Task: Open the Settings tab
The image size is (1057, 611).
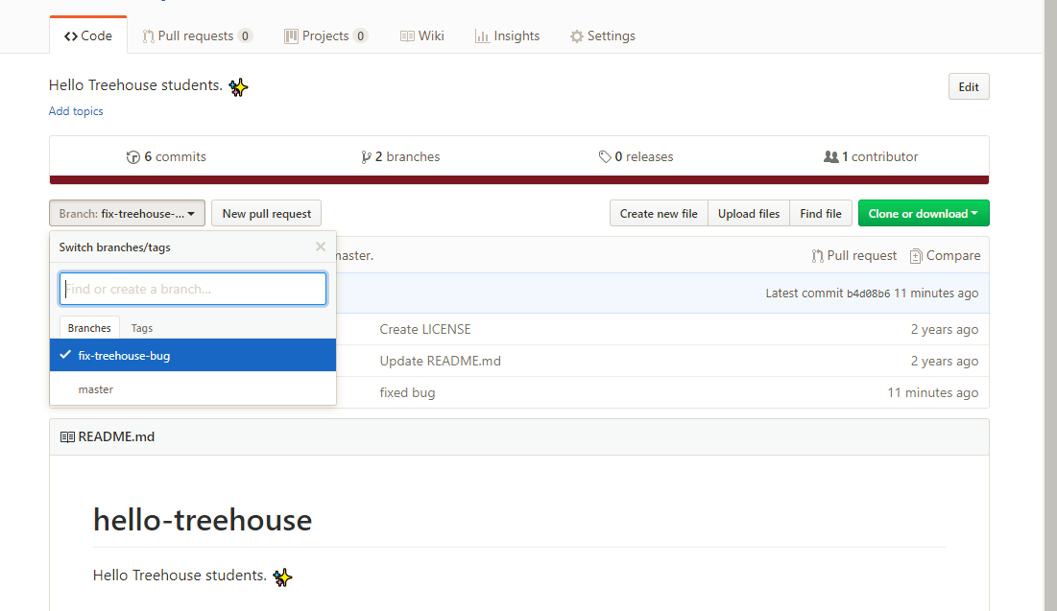Action: coord(603,35)
